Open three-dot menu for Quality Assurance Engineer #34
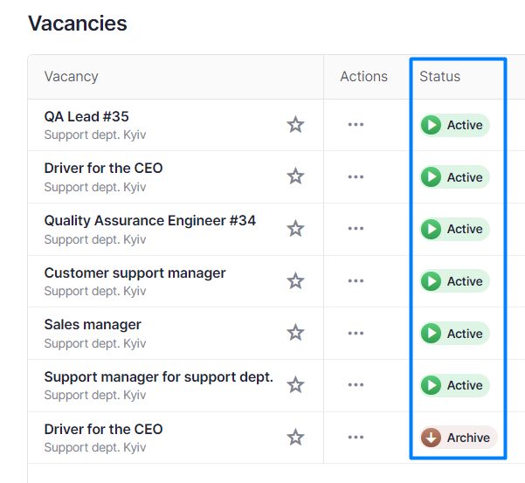Image resolution: width=525 pixels, height=483 pixels. click(x=356, y=229)
